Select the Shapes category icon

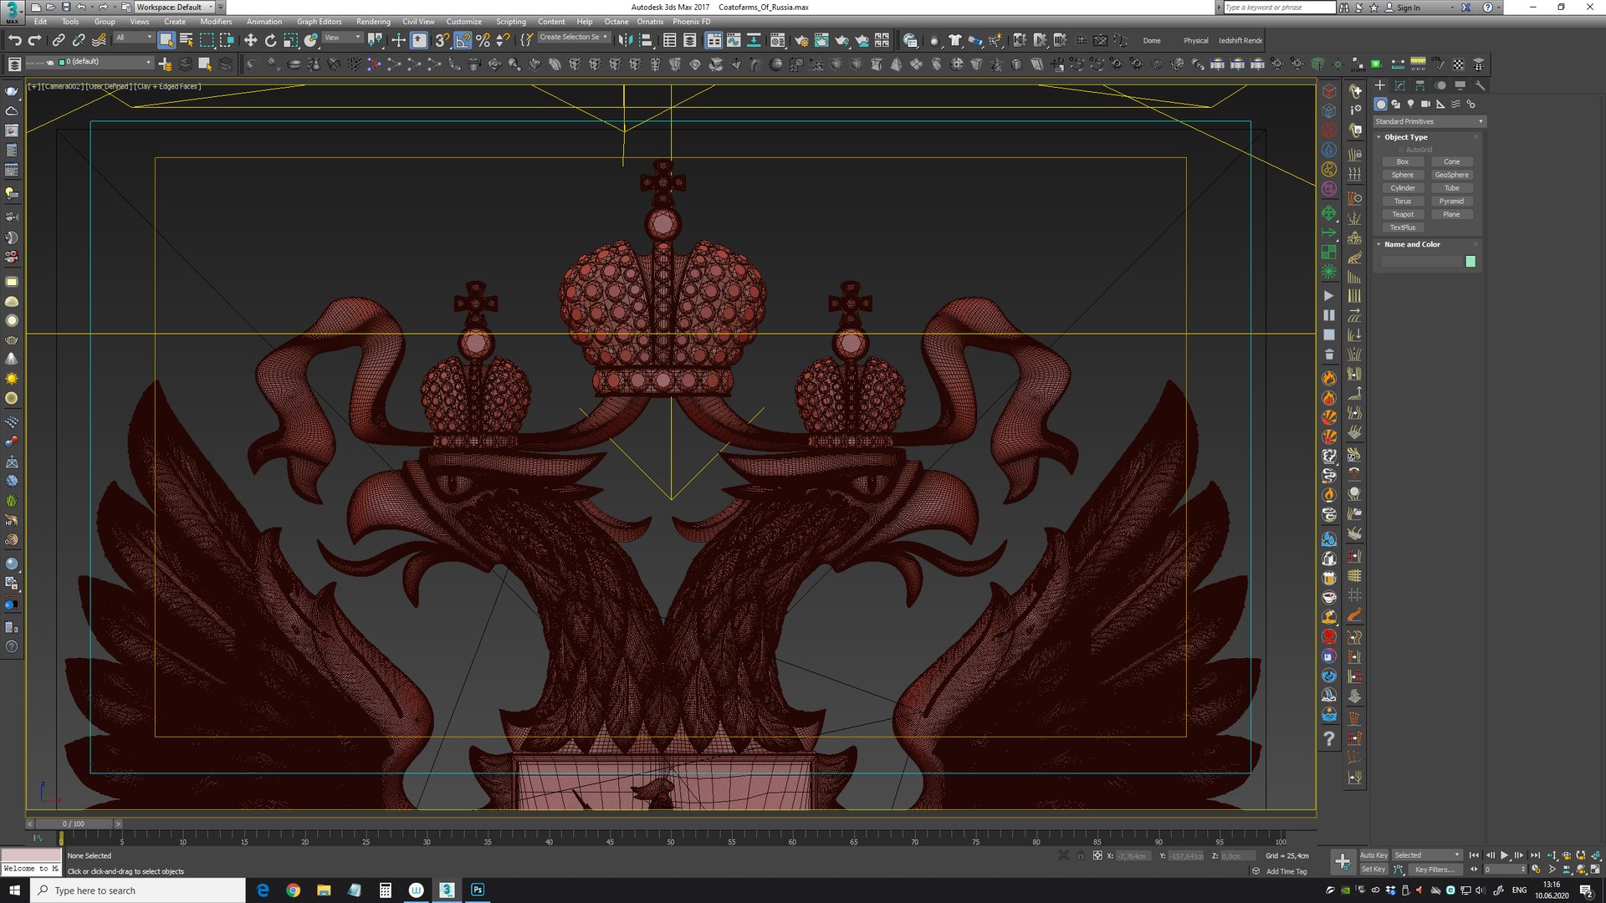point(1395,105)
